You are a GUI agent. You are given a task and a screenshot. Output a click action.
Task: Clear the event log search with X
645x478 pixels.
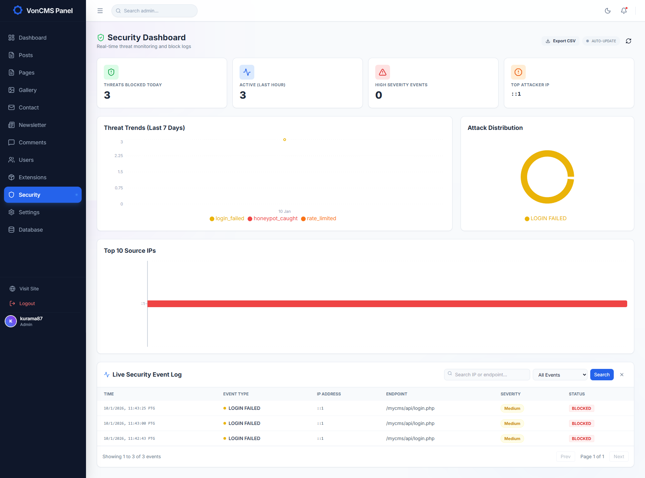(622, 375)
